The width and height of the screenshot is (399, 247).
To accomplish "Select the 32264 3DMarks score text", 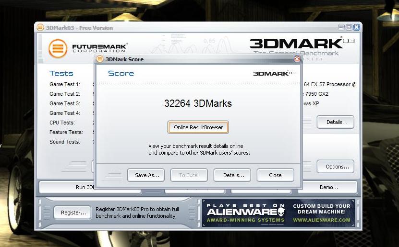I will 198,103.
